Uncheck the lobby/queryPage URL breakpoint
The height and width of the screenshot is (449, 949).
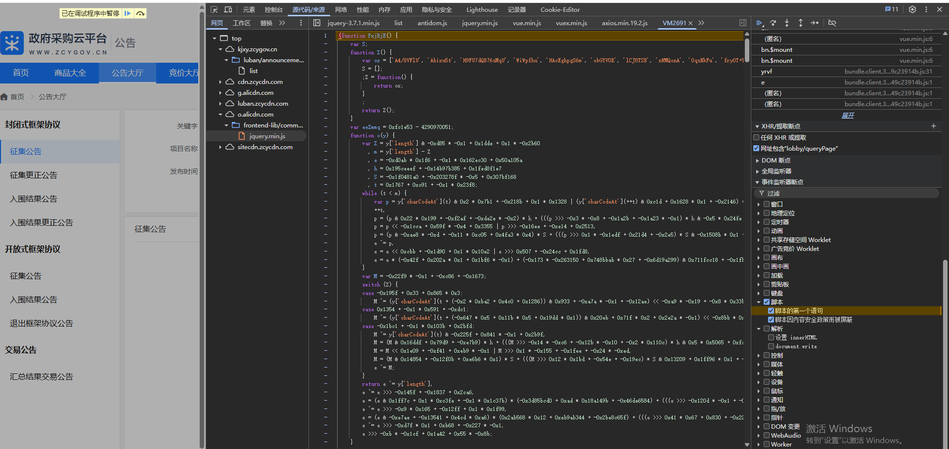[x=756, y=148]
